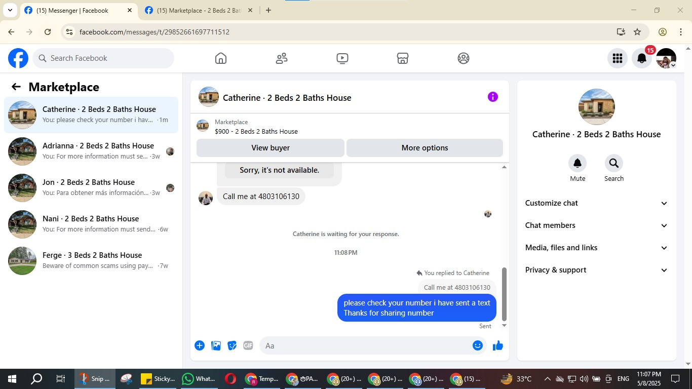The height and width of the screenshot is (389, 692).
Task: Open Opera browser from the taskbar
Action: point(230,379)
